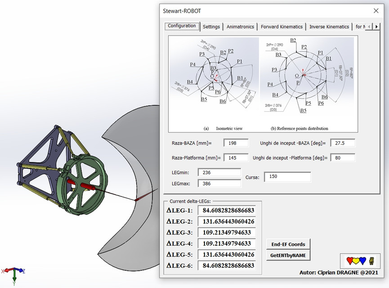Open the Inverse Kinematics tab
Image resolution: width=389 pixels, height=288 pixels.
coord(329,27)
